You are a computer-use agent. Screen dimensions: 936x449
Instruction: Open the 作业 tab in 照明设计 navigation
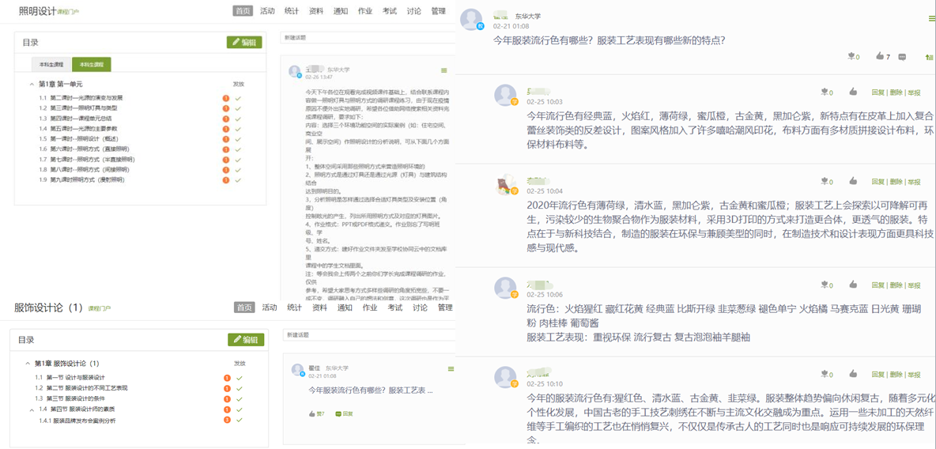tap(365, 11)
